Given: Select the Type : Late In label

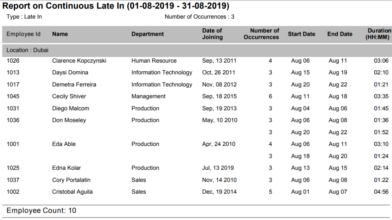Looking at the screenshot, I should point(23,17).
